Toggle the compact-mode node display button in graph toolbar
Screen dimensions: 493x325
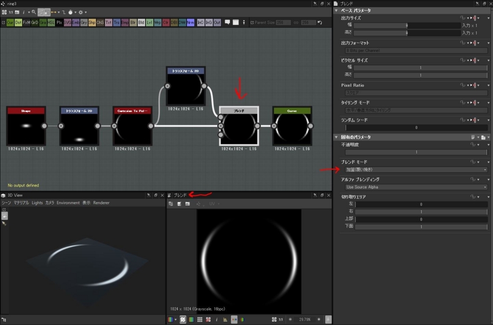pyautogui.click(x=47, y=12)
